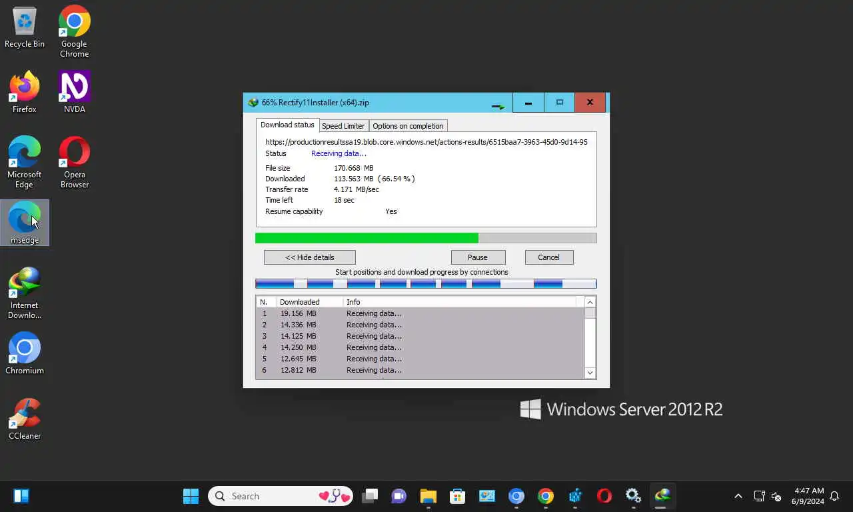The width and height of the screenshot is (853, 512).
Task: Open Task View from the taskbar
Action: [370, 496]
